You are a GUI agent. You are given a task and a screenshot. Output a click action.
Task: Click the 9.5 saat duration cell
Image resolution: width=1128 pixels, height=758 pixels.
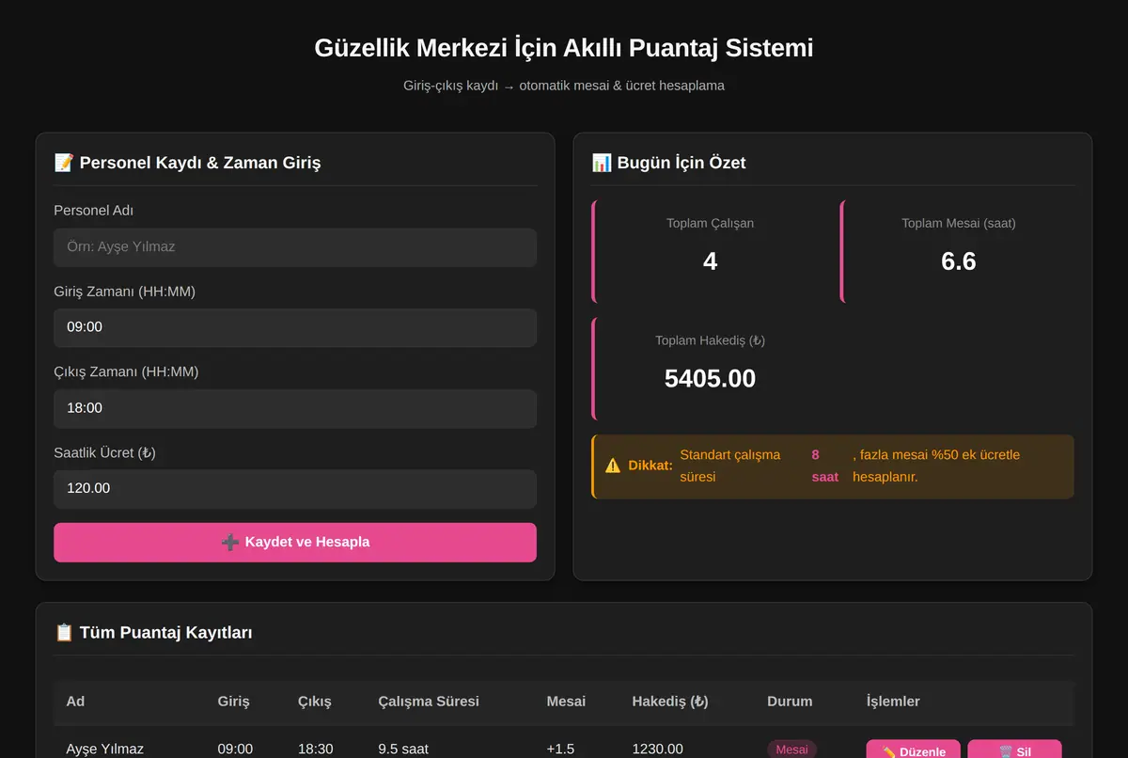coord(403,750)
